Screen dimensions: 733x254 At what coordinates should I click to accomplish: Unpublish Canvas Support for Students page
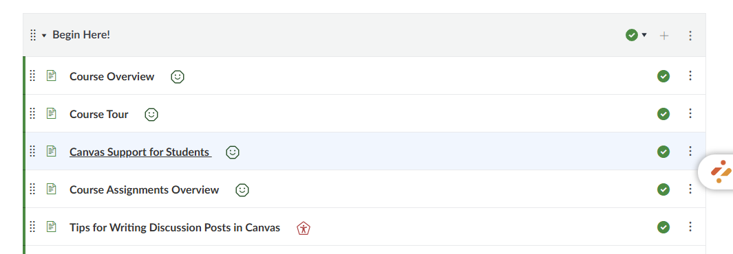(663, 152)
